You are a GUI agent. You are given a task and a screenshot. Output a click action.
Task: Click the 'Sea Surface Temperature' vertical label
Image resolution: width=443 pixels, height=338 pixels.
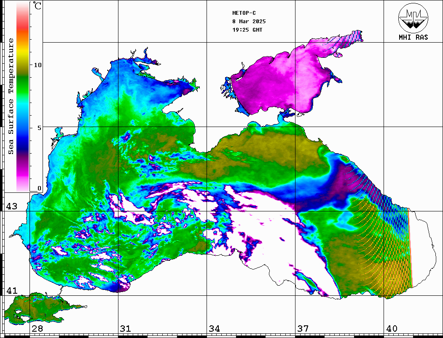pyautogui.click(x=11, y=96)
